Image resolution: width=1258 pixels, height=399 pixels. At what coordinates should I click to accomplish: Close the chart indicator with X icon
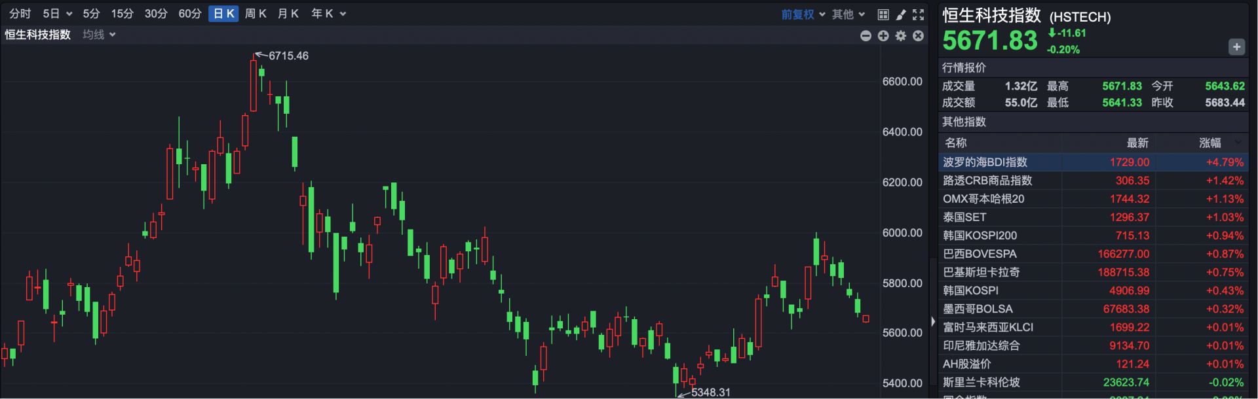(919, 36)
